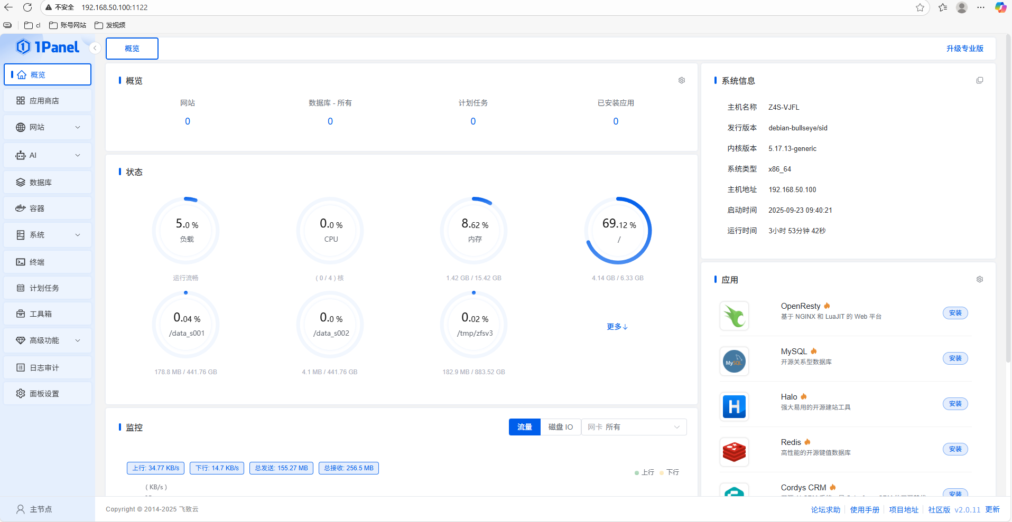This screenshot has height=522, width=1012.
Task: Open the app panel settings gear
Action: 979,279
